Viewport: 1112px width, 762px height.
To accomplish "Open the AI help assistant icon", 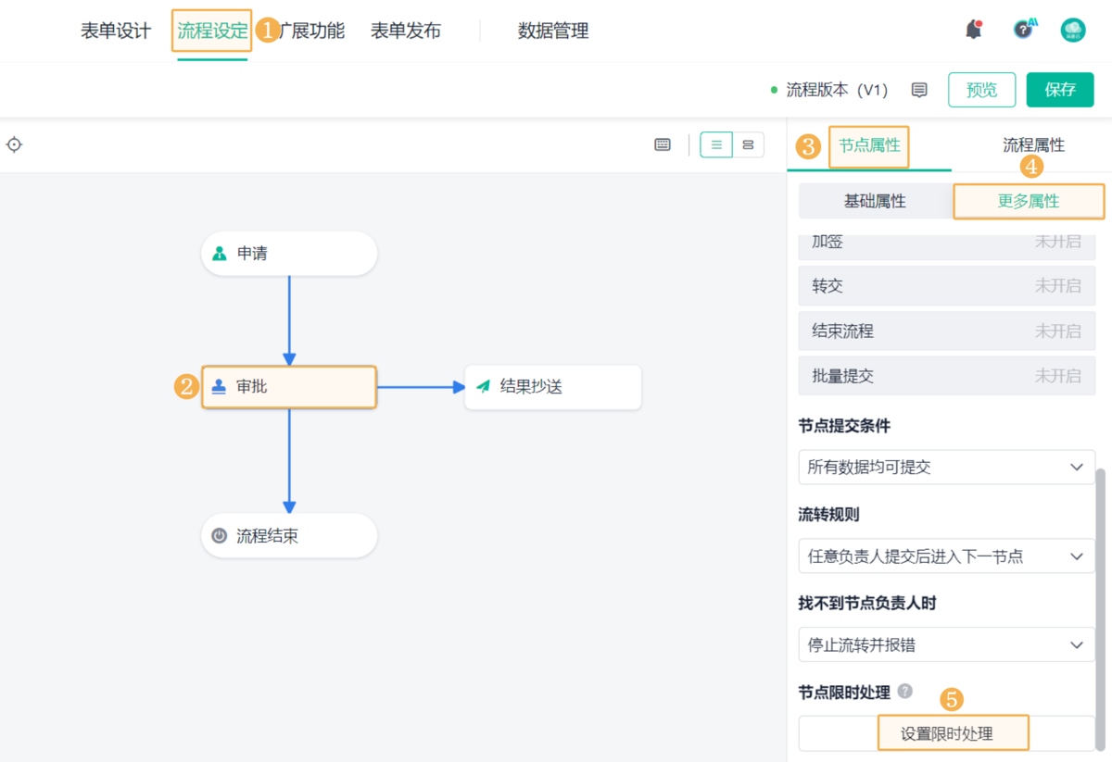I will tap(1024, 30).
